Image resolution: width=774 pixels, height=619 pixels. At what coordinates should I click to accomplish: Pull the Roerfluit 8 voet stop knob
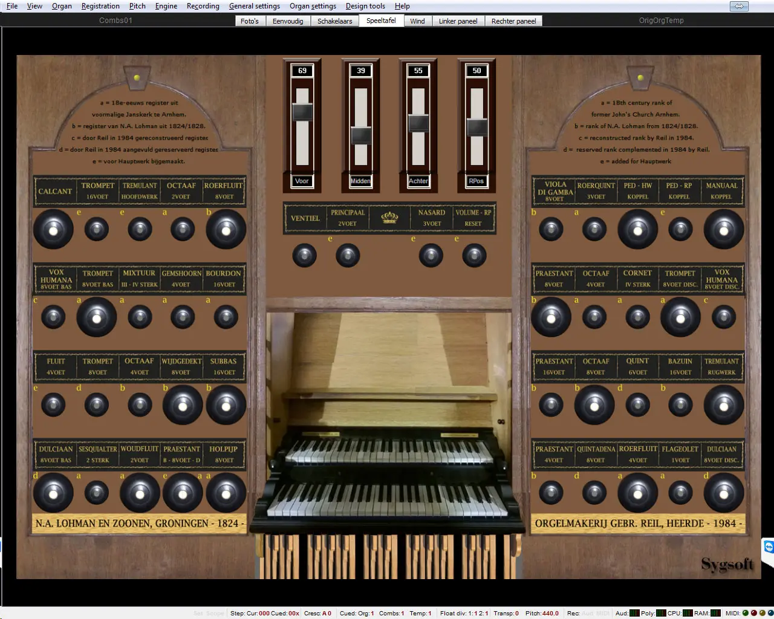pos(226,230)
